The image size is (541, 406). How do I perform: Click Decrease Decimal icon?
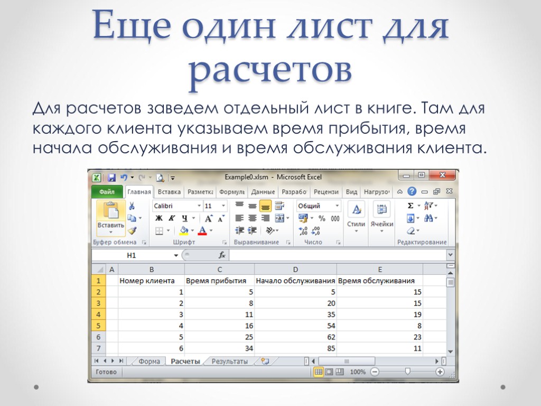click(316, 230)
